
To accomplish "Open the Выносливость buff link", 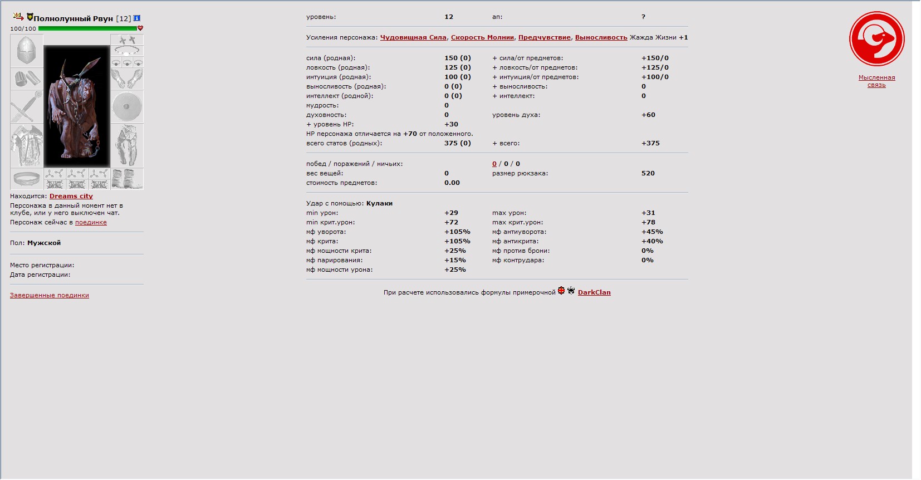I will 601,37.
